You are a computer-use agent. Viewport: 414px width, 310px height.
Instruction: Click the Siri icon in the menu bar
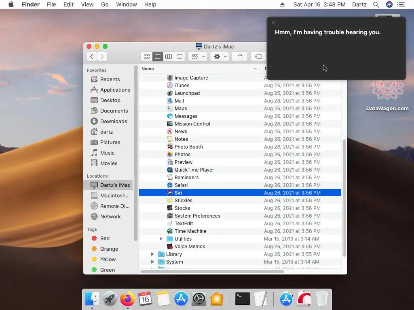(x=389, y=4)
